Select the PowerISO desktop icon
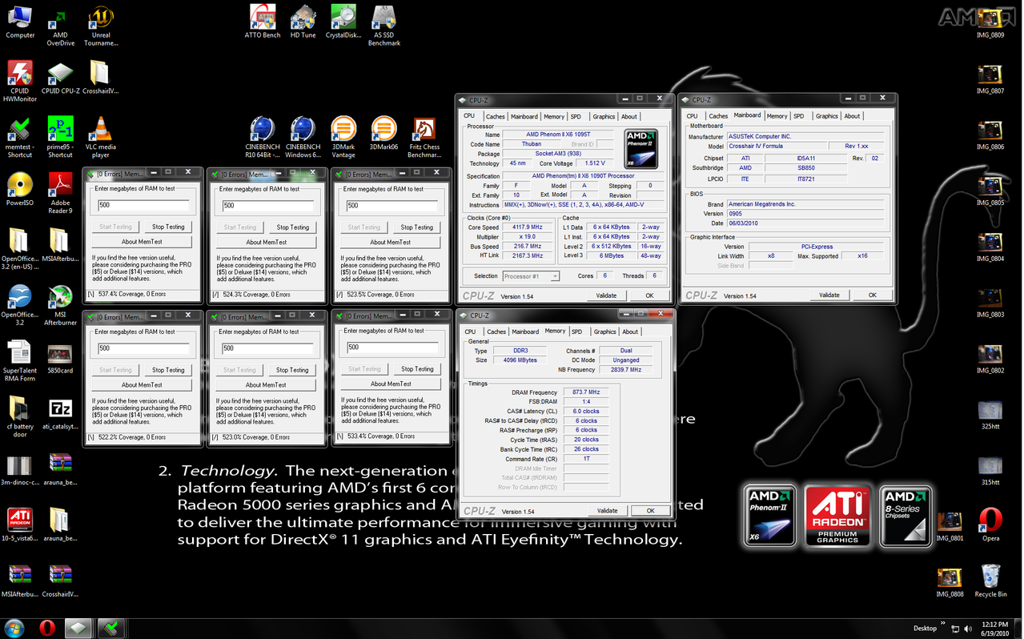1024x639 pixels. tap(19, 190)
